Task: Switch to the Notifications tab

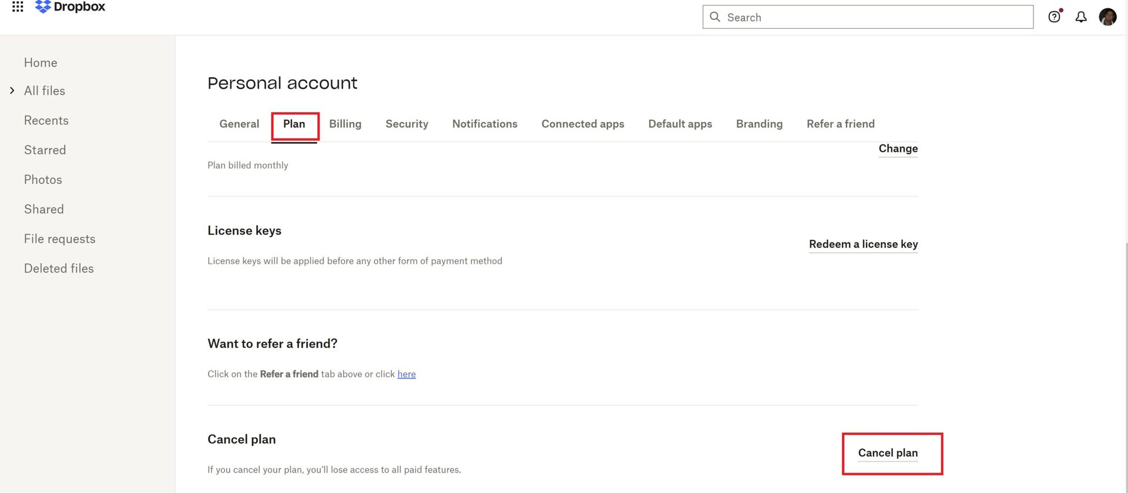Action: pos(485,124)
